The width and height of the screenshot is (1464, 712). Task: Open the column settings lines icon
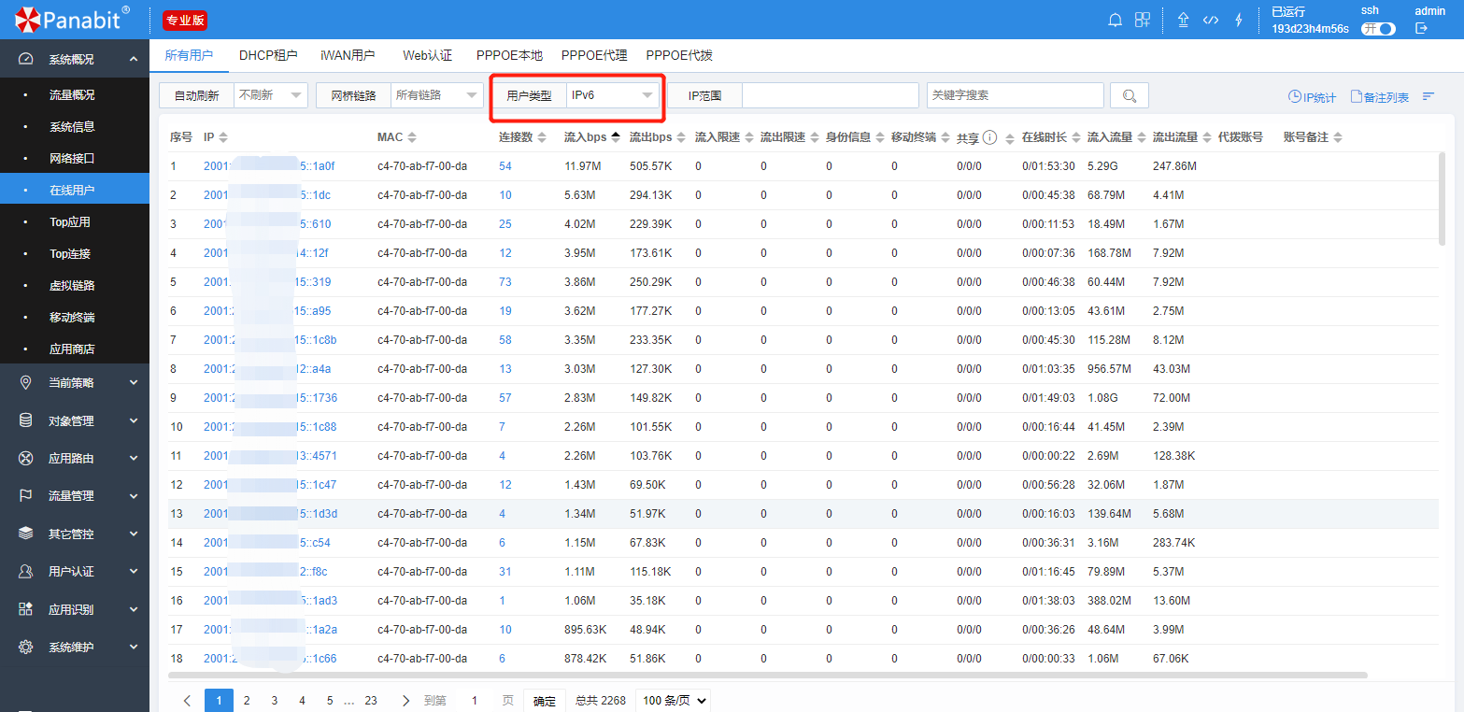click(x=1428, y=96)
